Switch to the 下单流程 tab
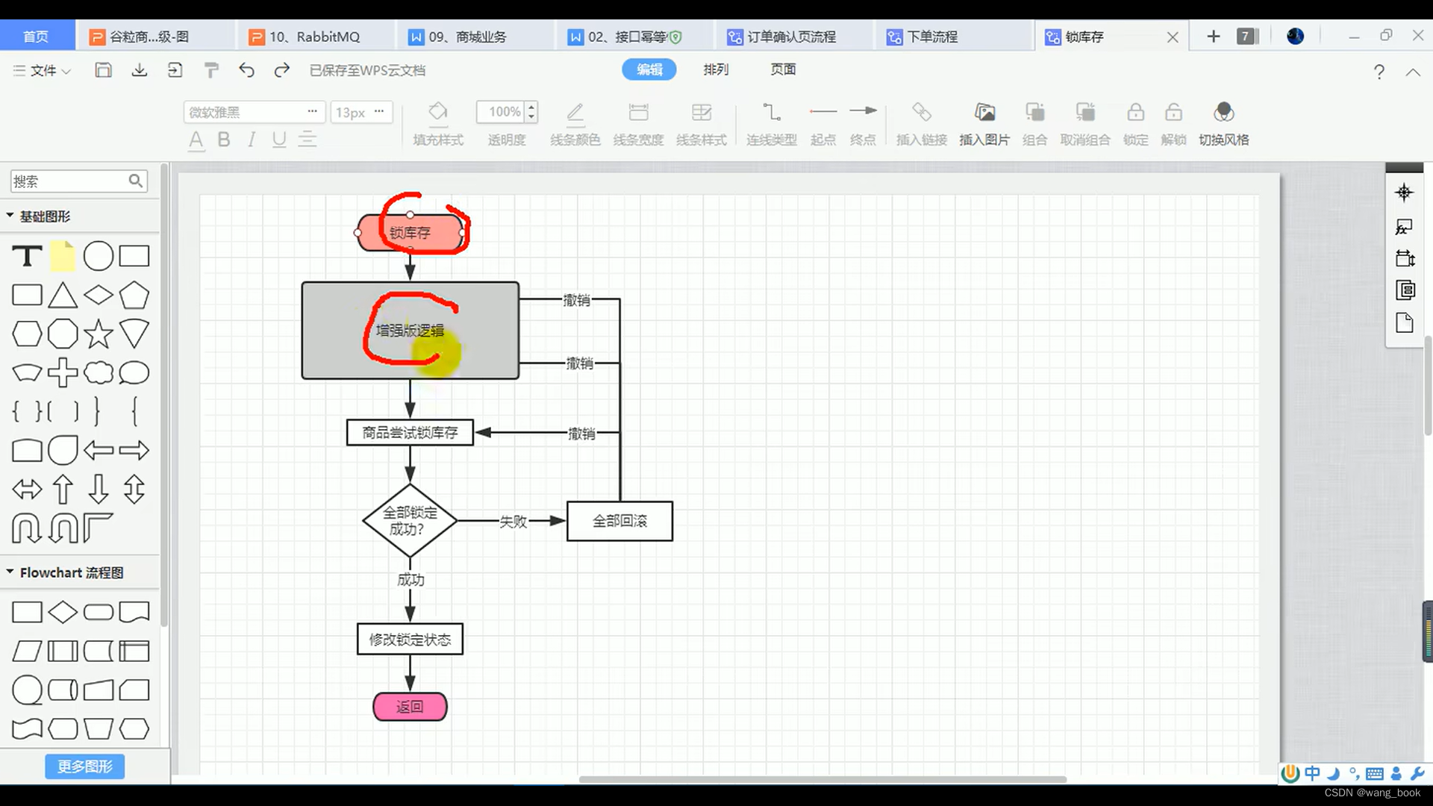The width and height of the screenshot is (1433, 806). click(932, 37)
